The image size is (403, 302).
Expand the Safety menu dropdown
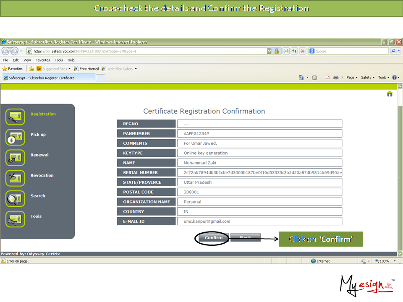(368, 78)
